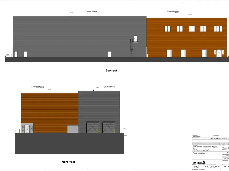Click drawing number "EB01_02_24101"
The image size is (229, 171).
tap(213, 166)
